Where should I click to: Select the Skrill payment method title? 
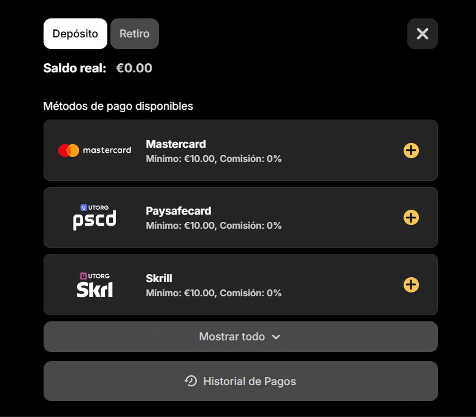(x=159, y=278)
